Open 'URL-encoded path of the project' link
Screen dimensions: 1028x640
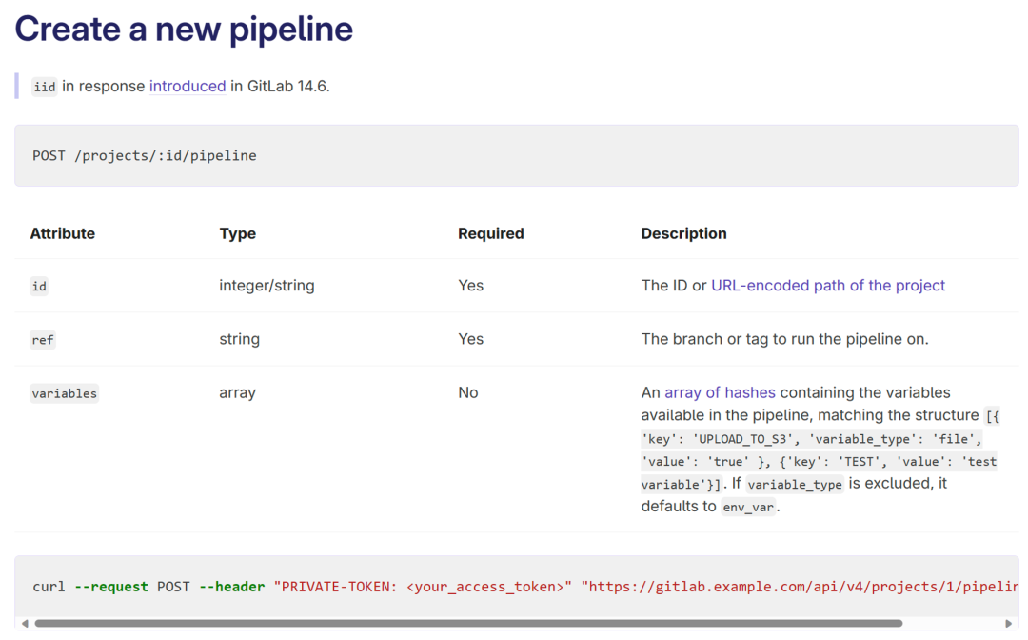coord(828,286)
